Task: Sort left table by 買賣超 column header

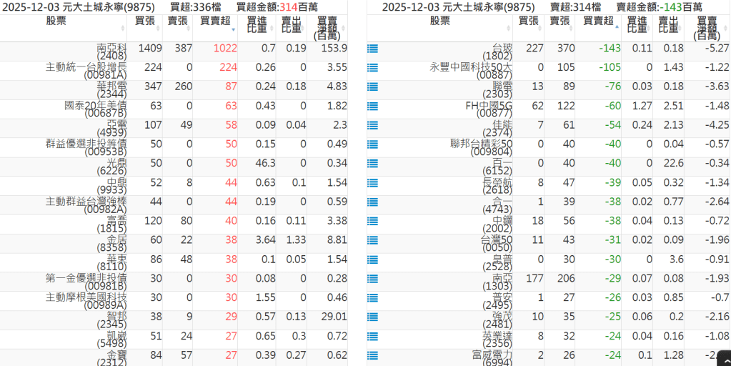Action: coord(214,21)
